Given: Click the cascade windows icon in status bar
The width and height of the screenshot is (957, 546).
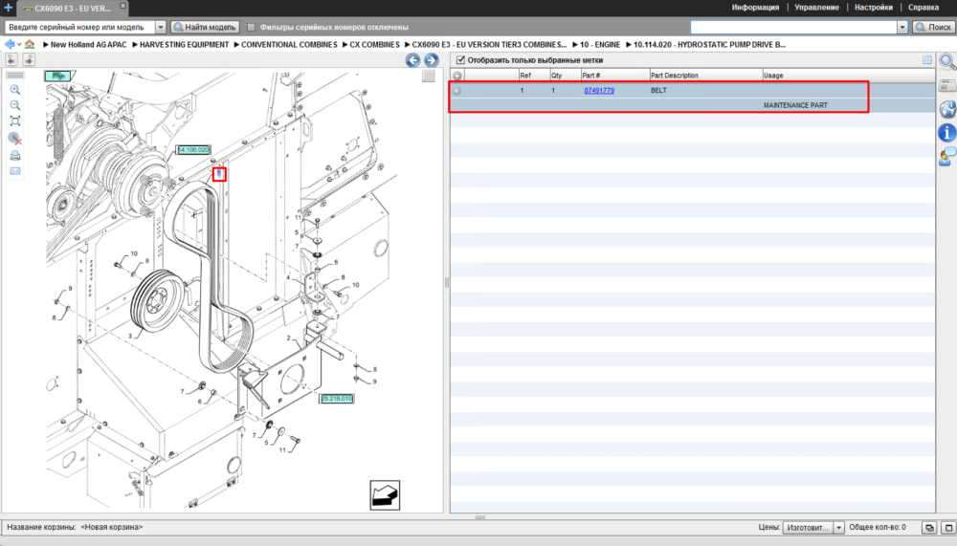Looking at the screenshot, I should coord(929,528).
